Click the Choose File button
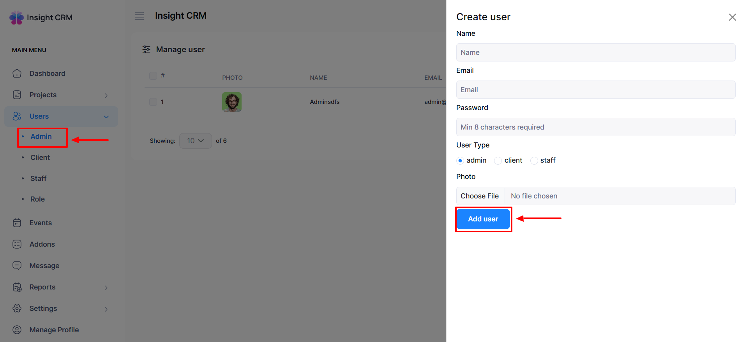The image size is (745, 342). click(480, 196)
